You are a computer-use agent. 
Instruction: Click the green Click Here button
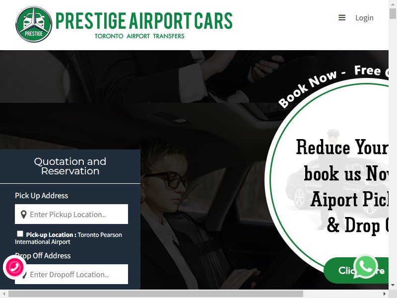(x=356, y=270)
